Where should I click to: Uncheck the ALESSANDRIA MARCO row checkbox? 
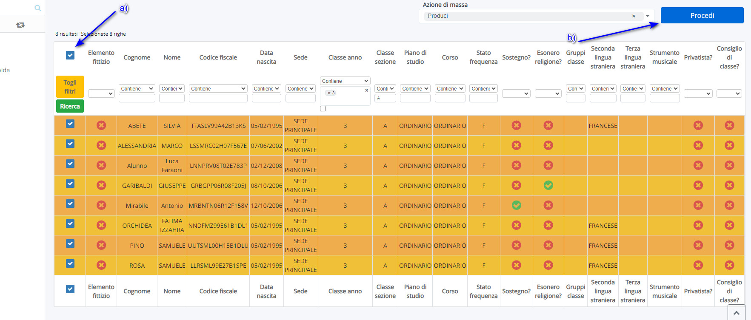point(70,144)
